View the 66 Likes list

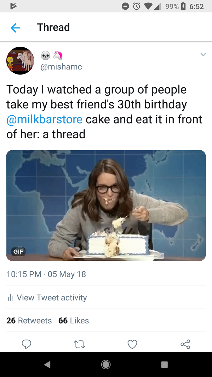74,321
